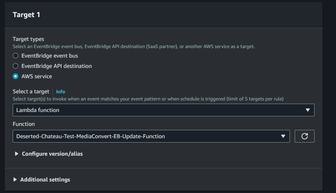The image size is (336, 193).
Task: Click the 'Select a target' field heading
Action: pos(31,91)
